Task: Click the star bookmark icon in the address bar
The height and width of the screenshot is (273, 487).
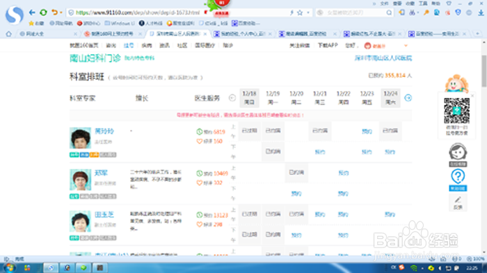Action: 300,13
